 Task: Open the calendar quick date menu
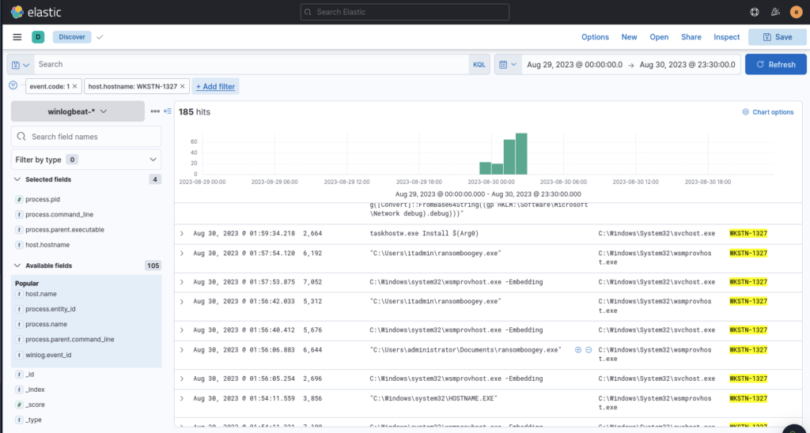coord(508,65)
